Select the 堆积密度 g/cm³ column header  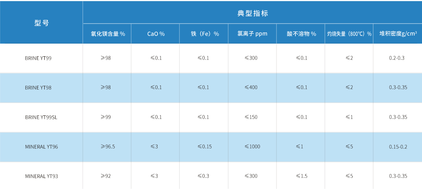coord(398,34)
